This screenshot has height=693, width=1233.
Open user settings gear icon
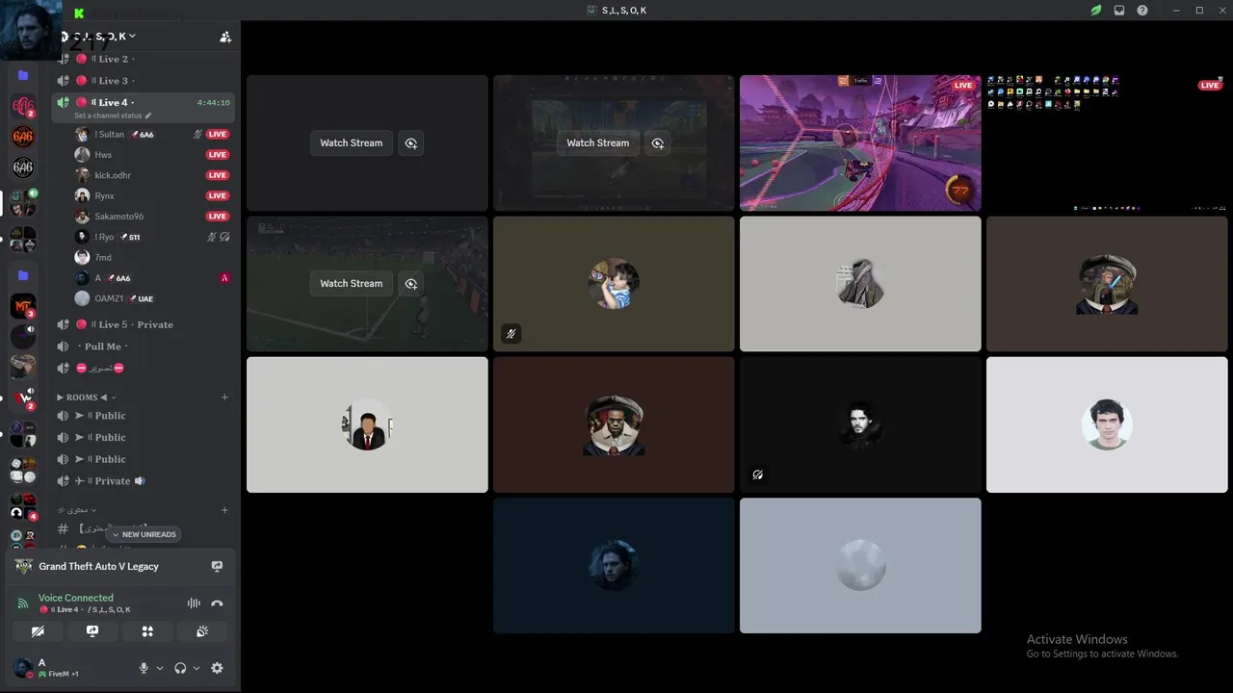pyautogui.click(x=217, y=668)
